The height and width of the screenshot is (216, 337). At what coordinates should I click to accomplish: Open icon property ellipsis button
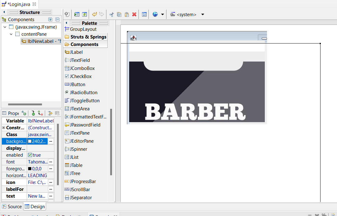[51, 182]
